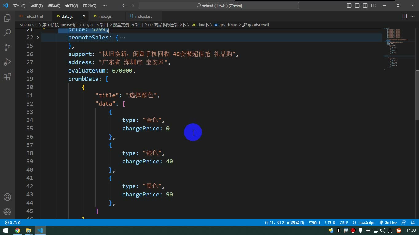This screenshot has width=419, height=235.
Task: Toggle the secondary side bar layout
Action: pyautogui.click(x=365, y=6)
